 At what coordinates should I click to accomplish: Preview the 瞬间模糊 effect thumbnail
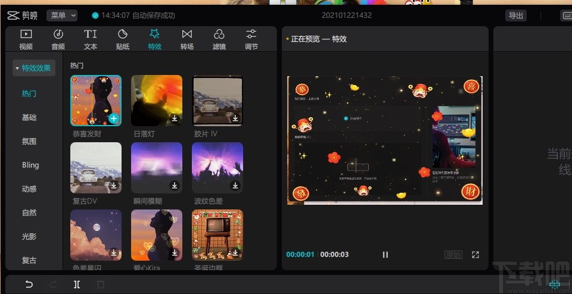157,168
